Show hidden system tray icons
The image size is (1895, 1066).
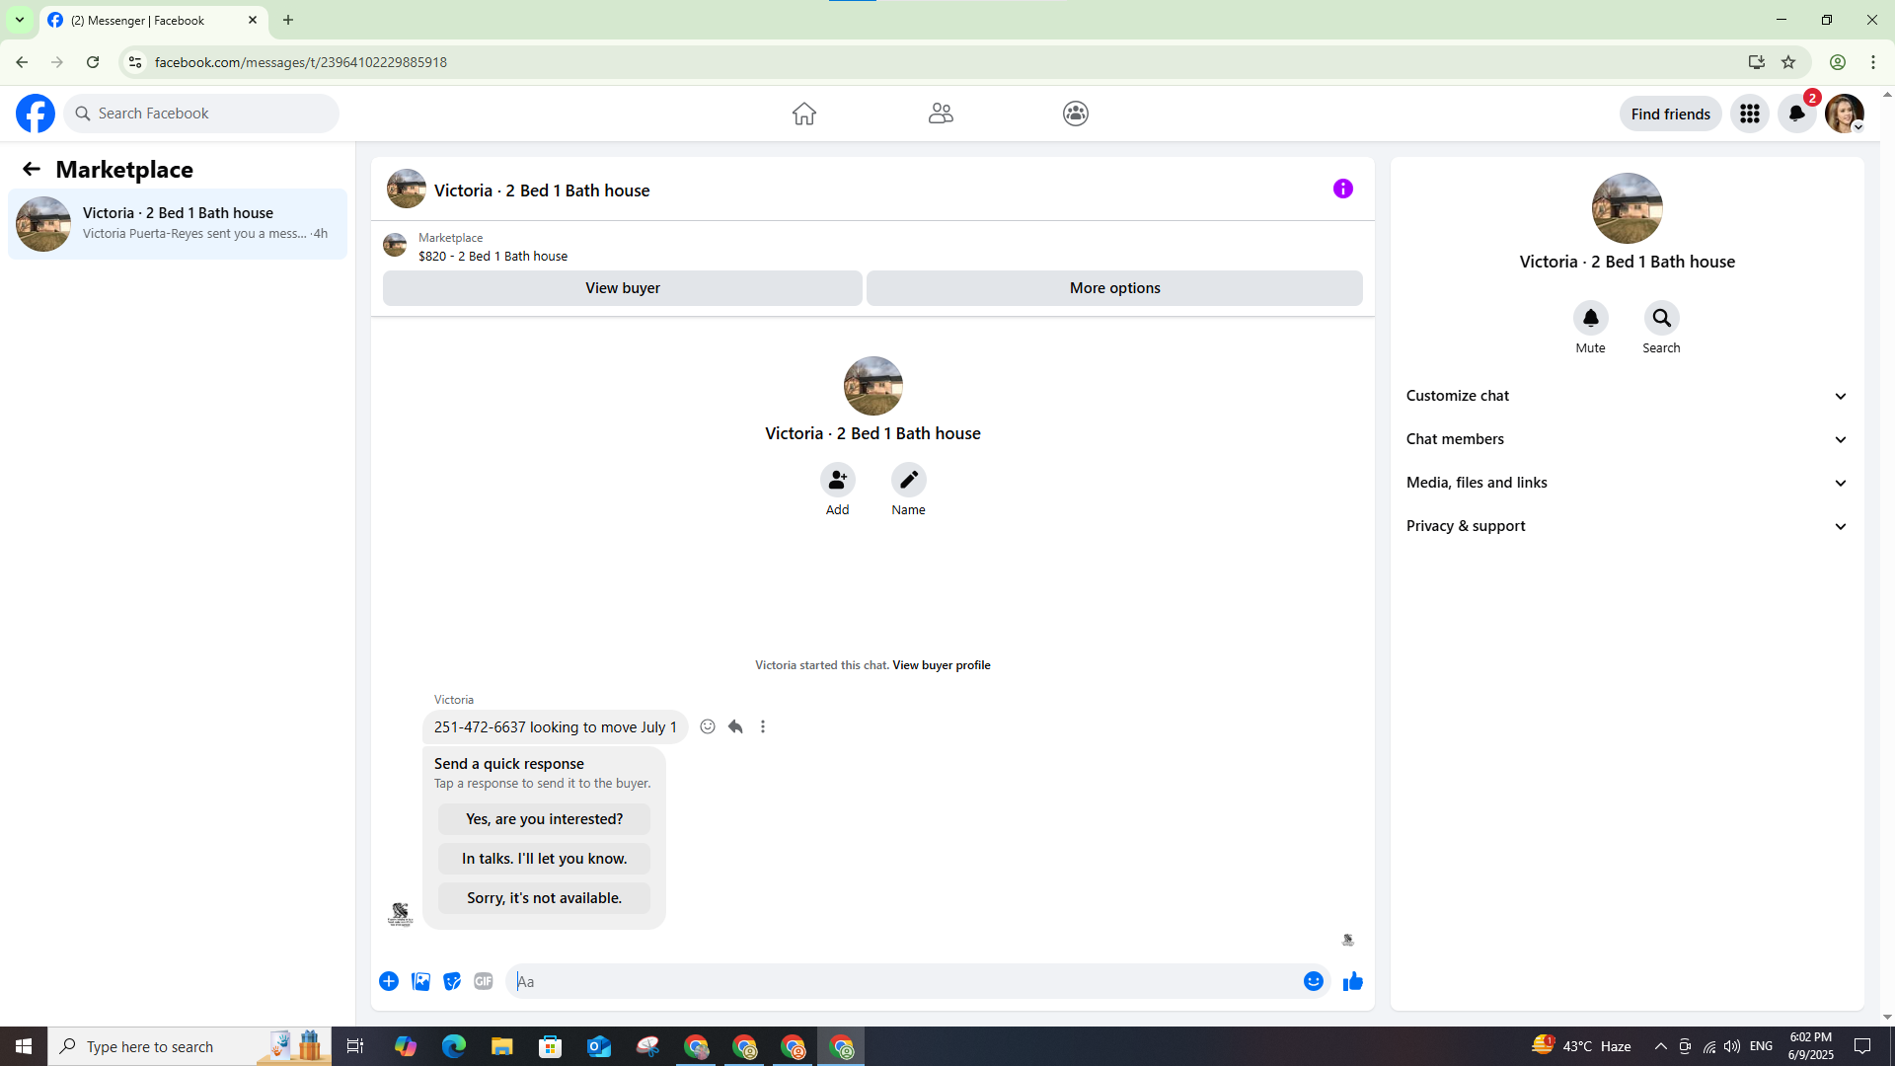tap(1661, 1046)
